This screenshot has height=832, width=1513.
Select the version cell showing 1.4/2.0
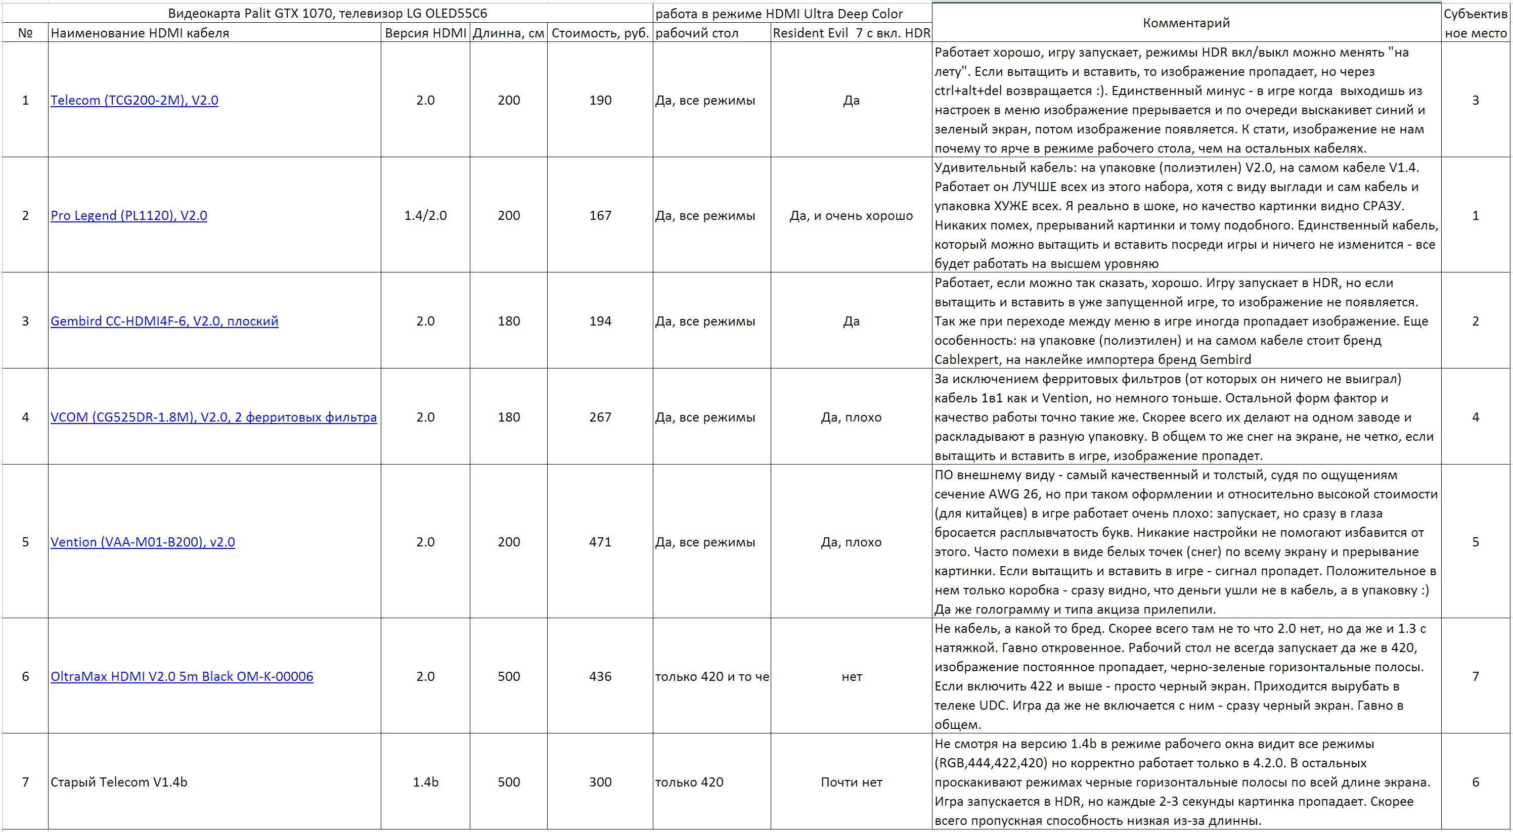coord(425,215)
